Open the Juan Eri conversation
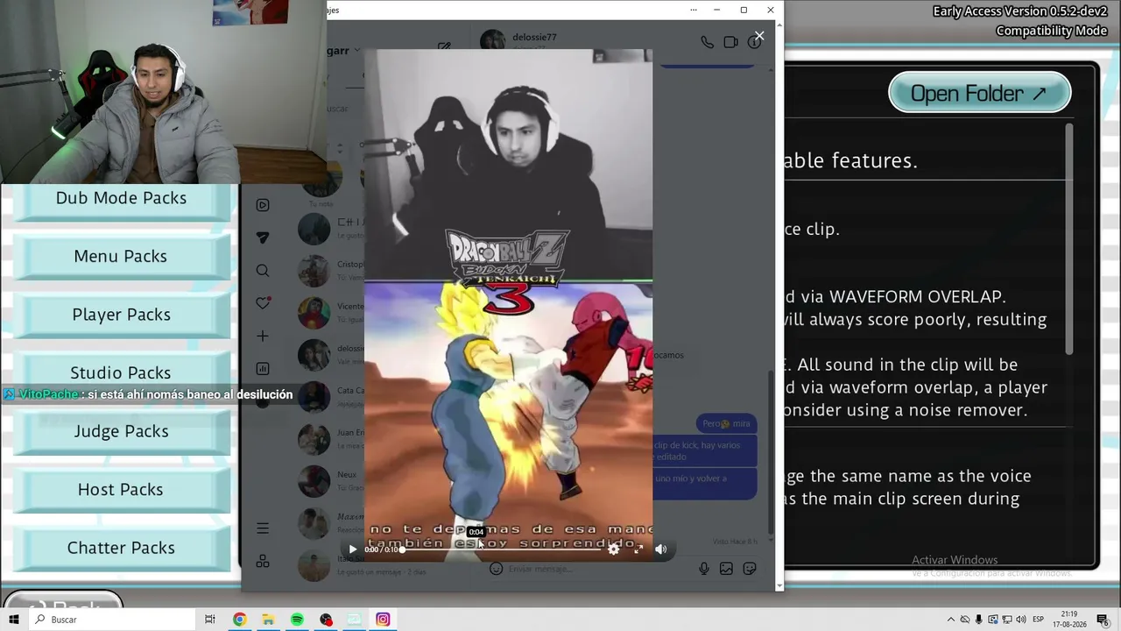This screenshot has width=1121, height=631. 330,438
